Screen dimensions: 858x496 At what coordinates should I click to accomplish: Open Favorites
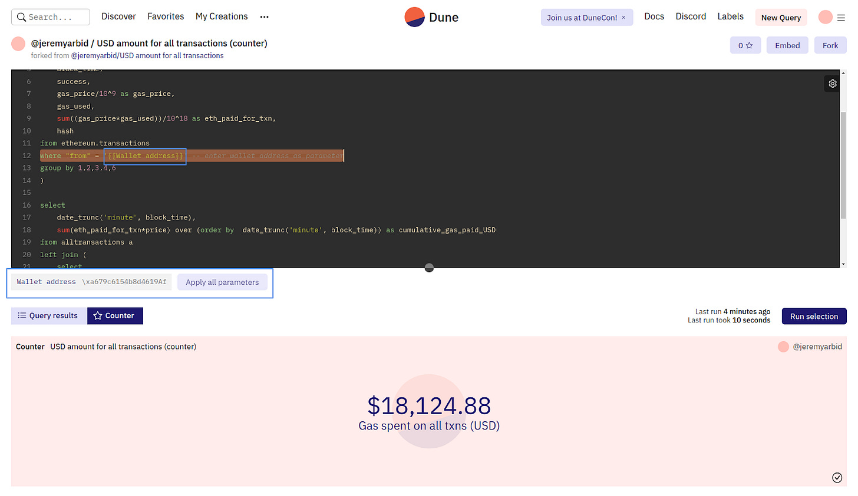tap(166, 16)
